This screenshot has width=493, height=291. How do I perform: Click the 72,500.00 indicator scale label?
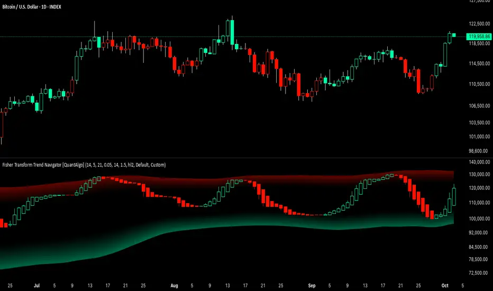click(x=479, y=273)
